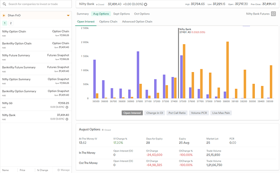Open the Open Interest sub-tab

coord(86,21)
